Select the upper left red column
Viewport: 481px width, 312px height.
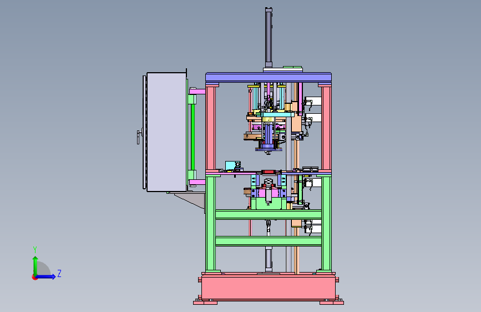point(210,128)
